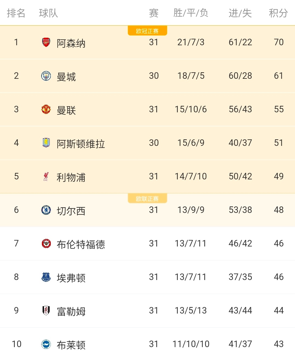The width and height of the screenshot is (295, 358).
Task: Click the 欧冠正赛 qualification badge
Action: pos(147,31)
